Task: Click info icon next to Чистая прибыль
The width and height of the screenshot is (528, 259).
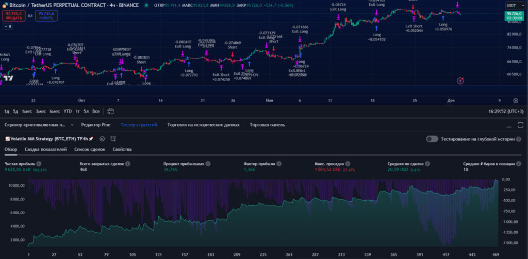Action: 39,164
